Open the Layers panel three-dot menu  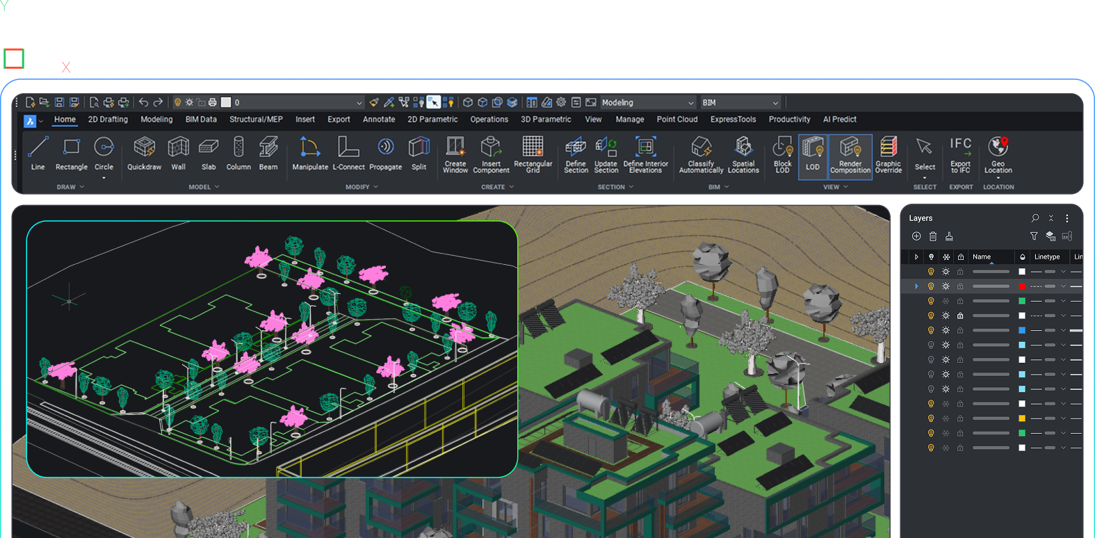(x=1067, y=218)
